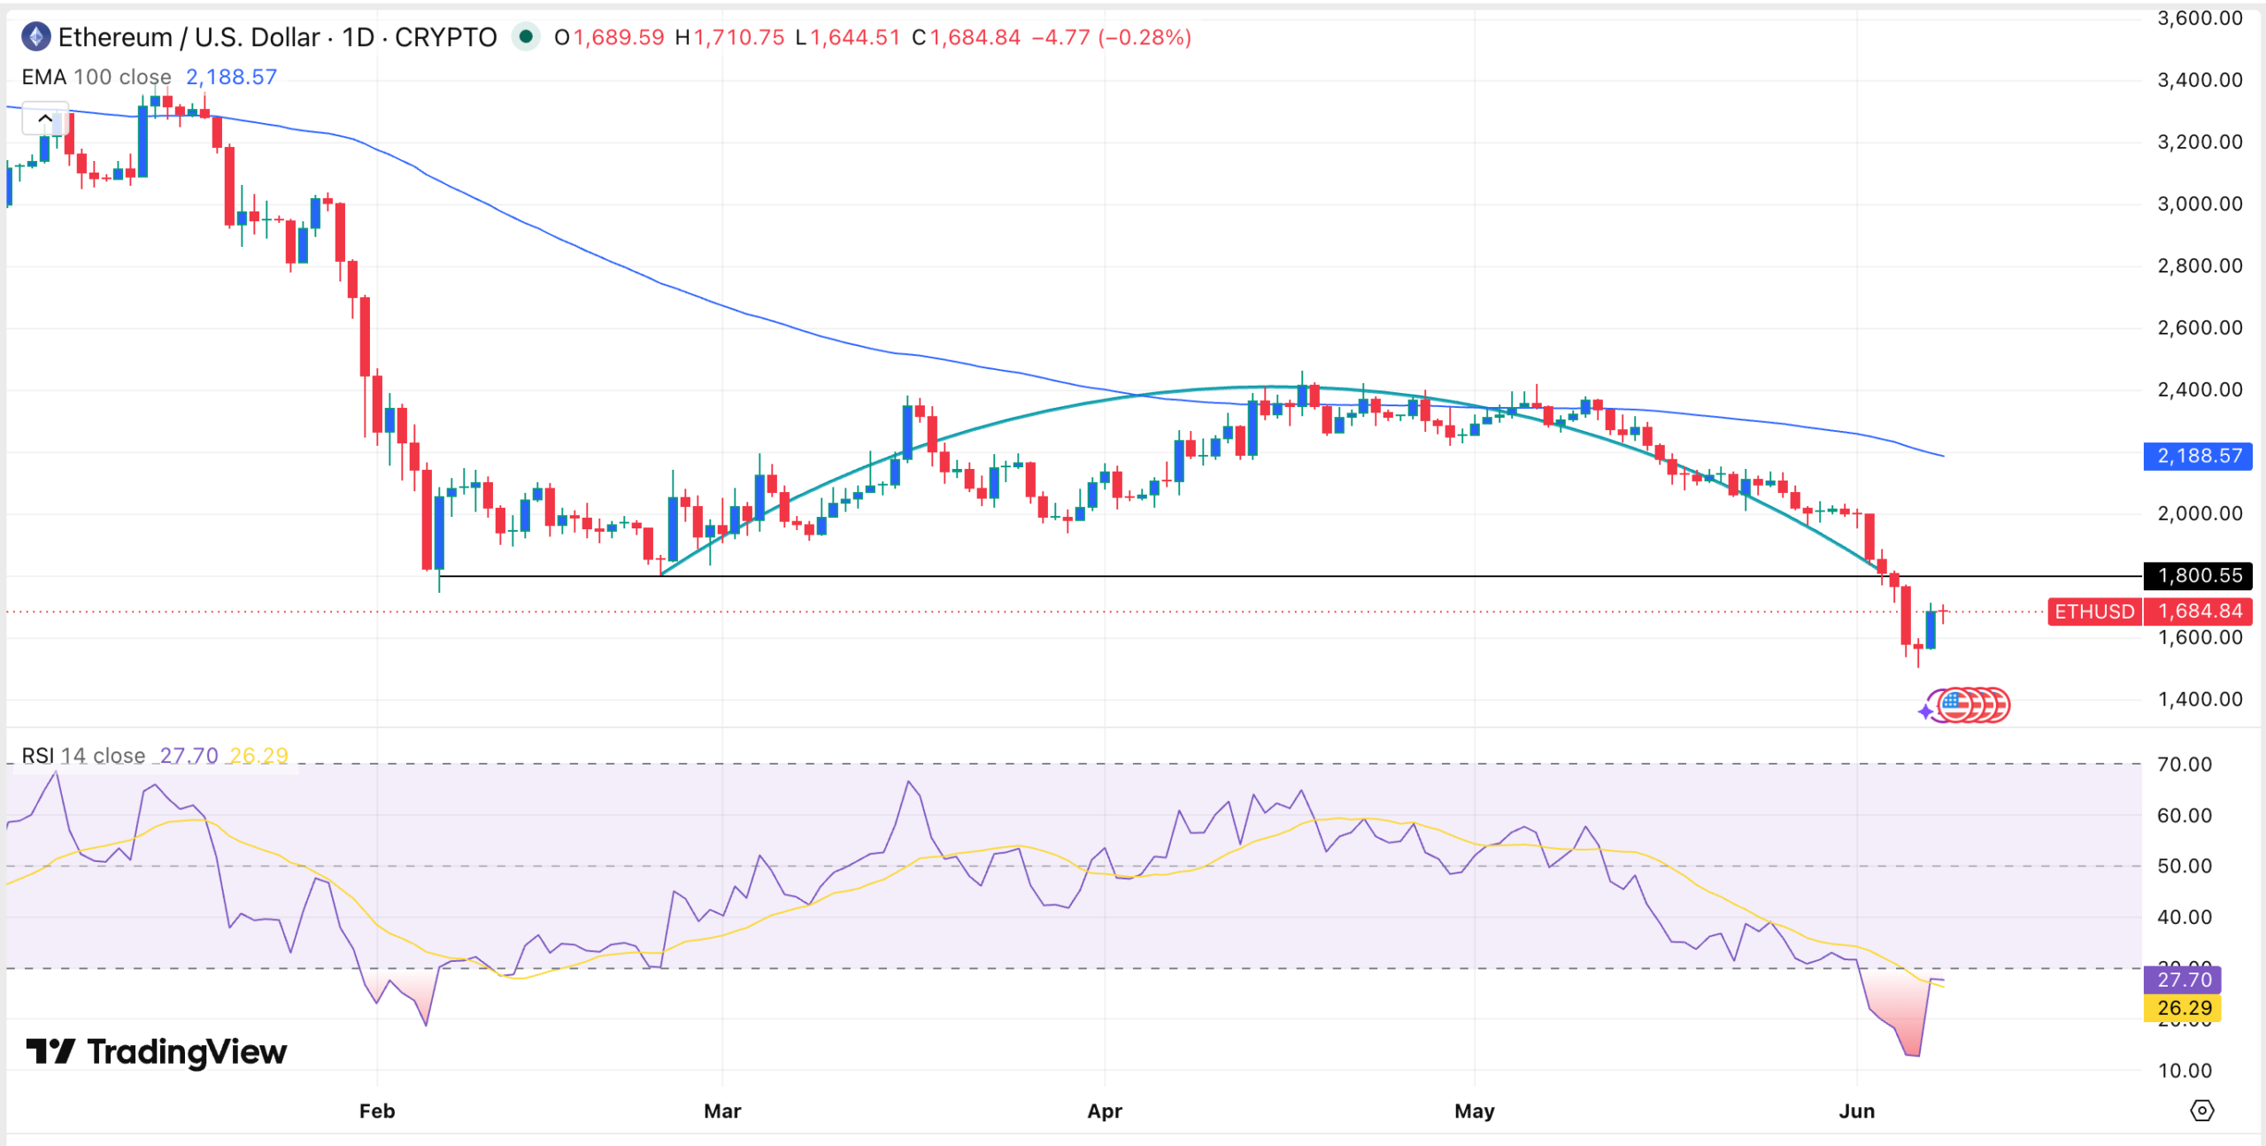Screen dimensions: 2266x1146
Task: Click the 2,400.00 price scale label
Action: point(2200,389)
